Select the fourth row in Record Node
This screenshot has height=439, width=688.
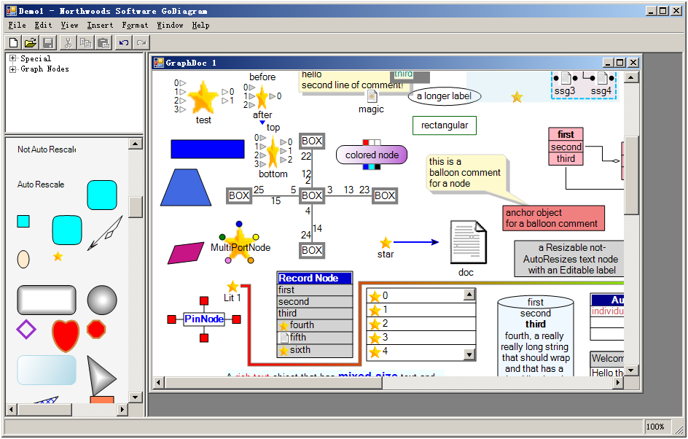pos(315,325)
